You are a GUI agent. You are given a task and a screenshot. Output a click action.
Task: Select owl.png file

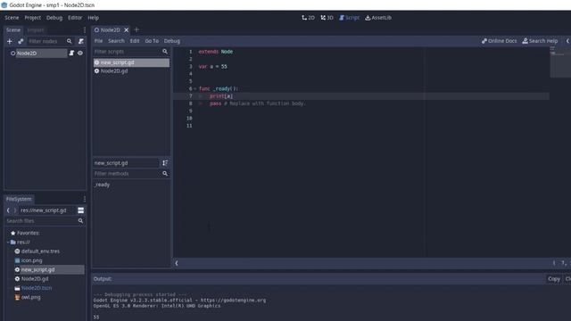[28, 297]
